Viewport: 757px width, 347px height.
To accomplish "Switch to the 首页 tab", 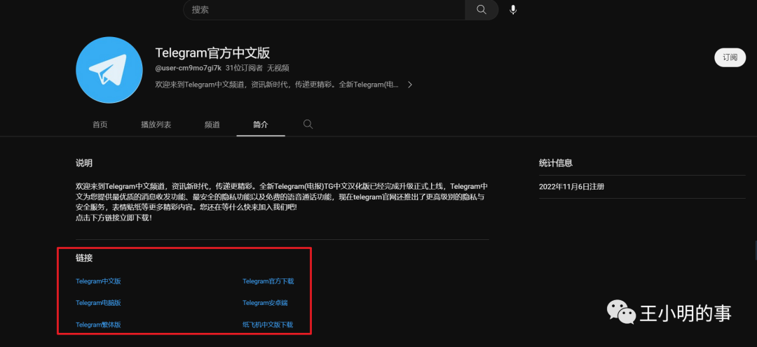I will coord(100,125).
